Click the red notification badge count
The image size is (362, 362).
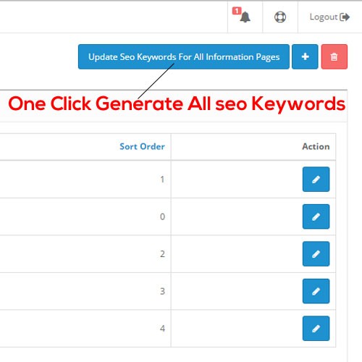click(x=237, y=11)
